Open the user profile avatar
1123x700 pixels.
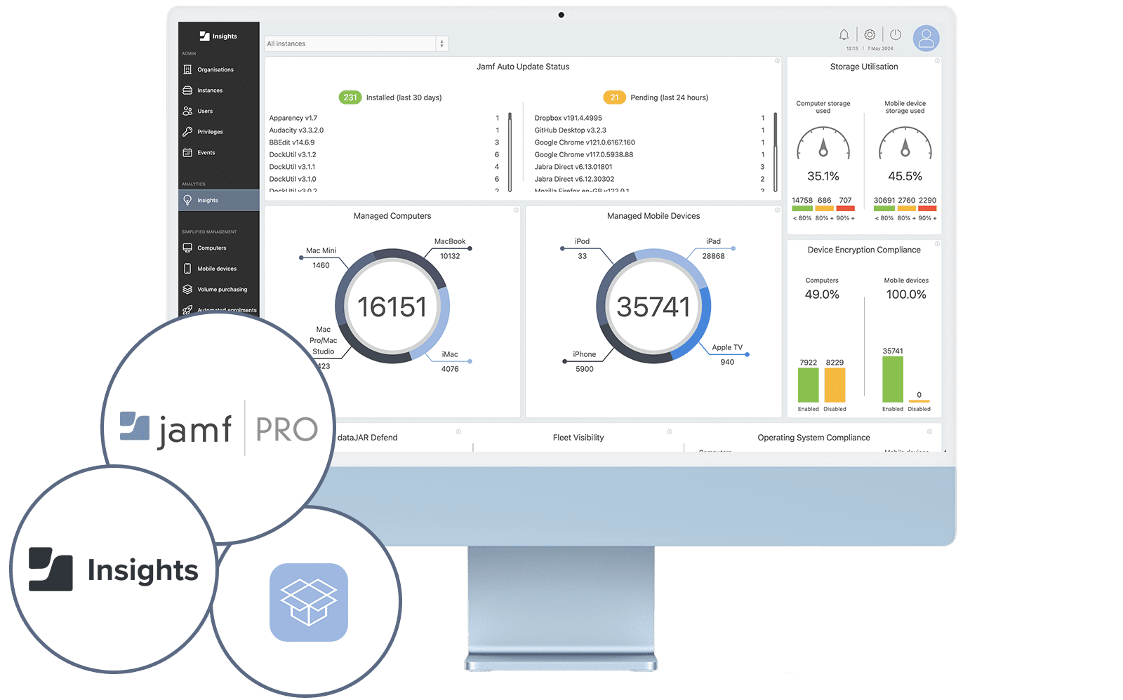pos(926,38)
